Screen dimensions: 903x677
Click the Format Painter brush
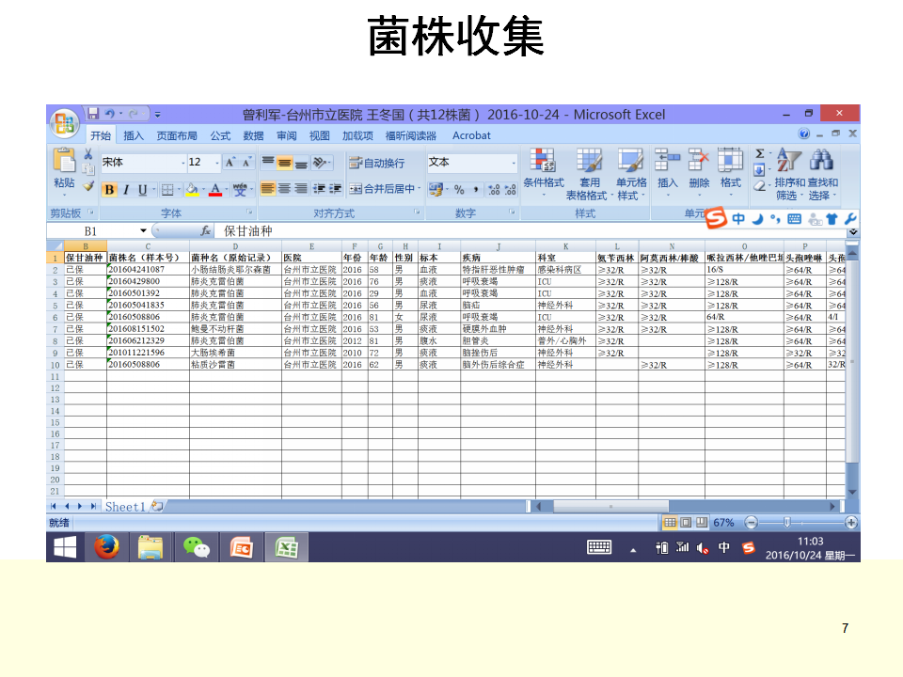[x=88, y=186]
